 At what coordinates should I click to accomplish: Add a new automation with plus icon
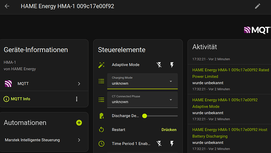click(x=79, y=123)
